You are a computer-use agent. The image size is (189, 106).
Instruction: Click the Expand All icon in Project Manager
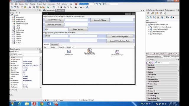151,17
